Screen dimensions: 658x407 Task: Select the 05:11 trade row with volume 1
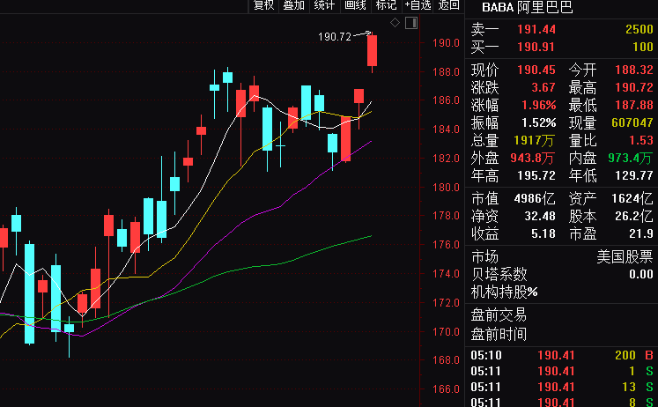561,371
